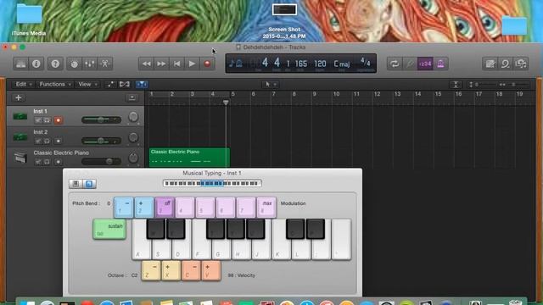Toggle the Metronome button
543x305 pixels.
coord(440,64)
